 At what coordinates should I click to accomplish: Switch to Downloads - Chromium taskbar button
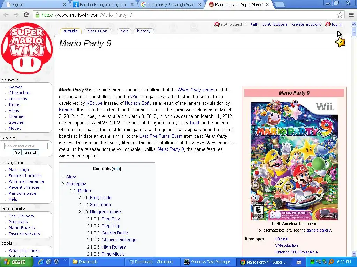153,262
